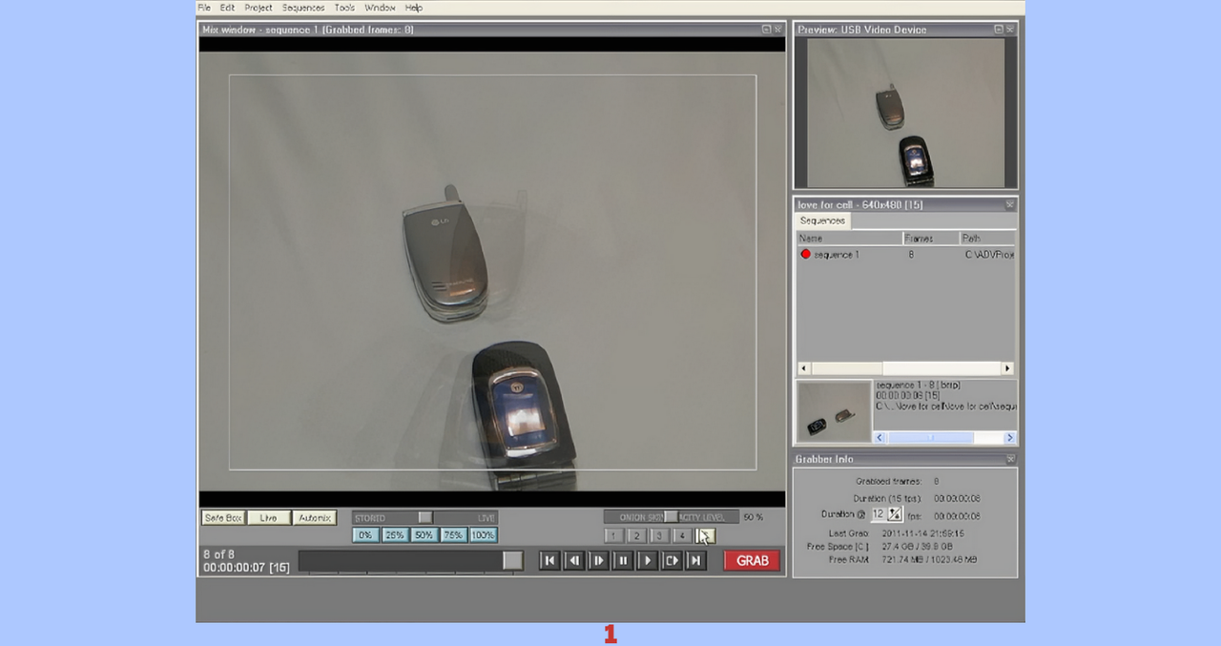Select onion skin level 3
The image size is (1221, 646).
click(659, 536)
